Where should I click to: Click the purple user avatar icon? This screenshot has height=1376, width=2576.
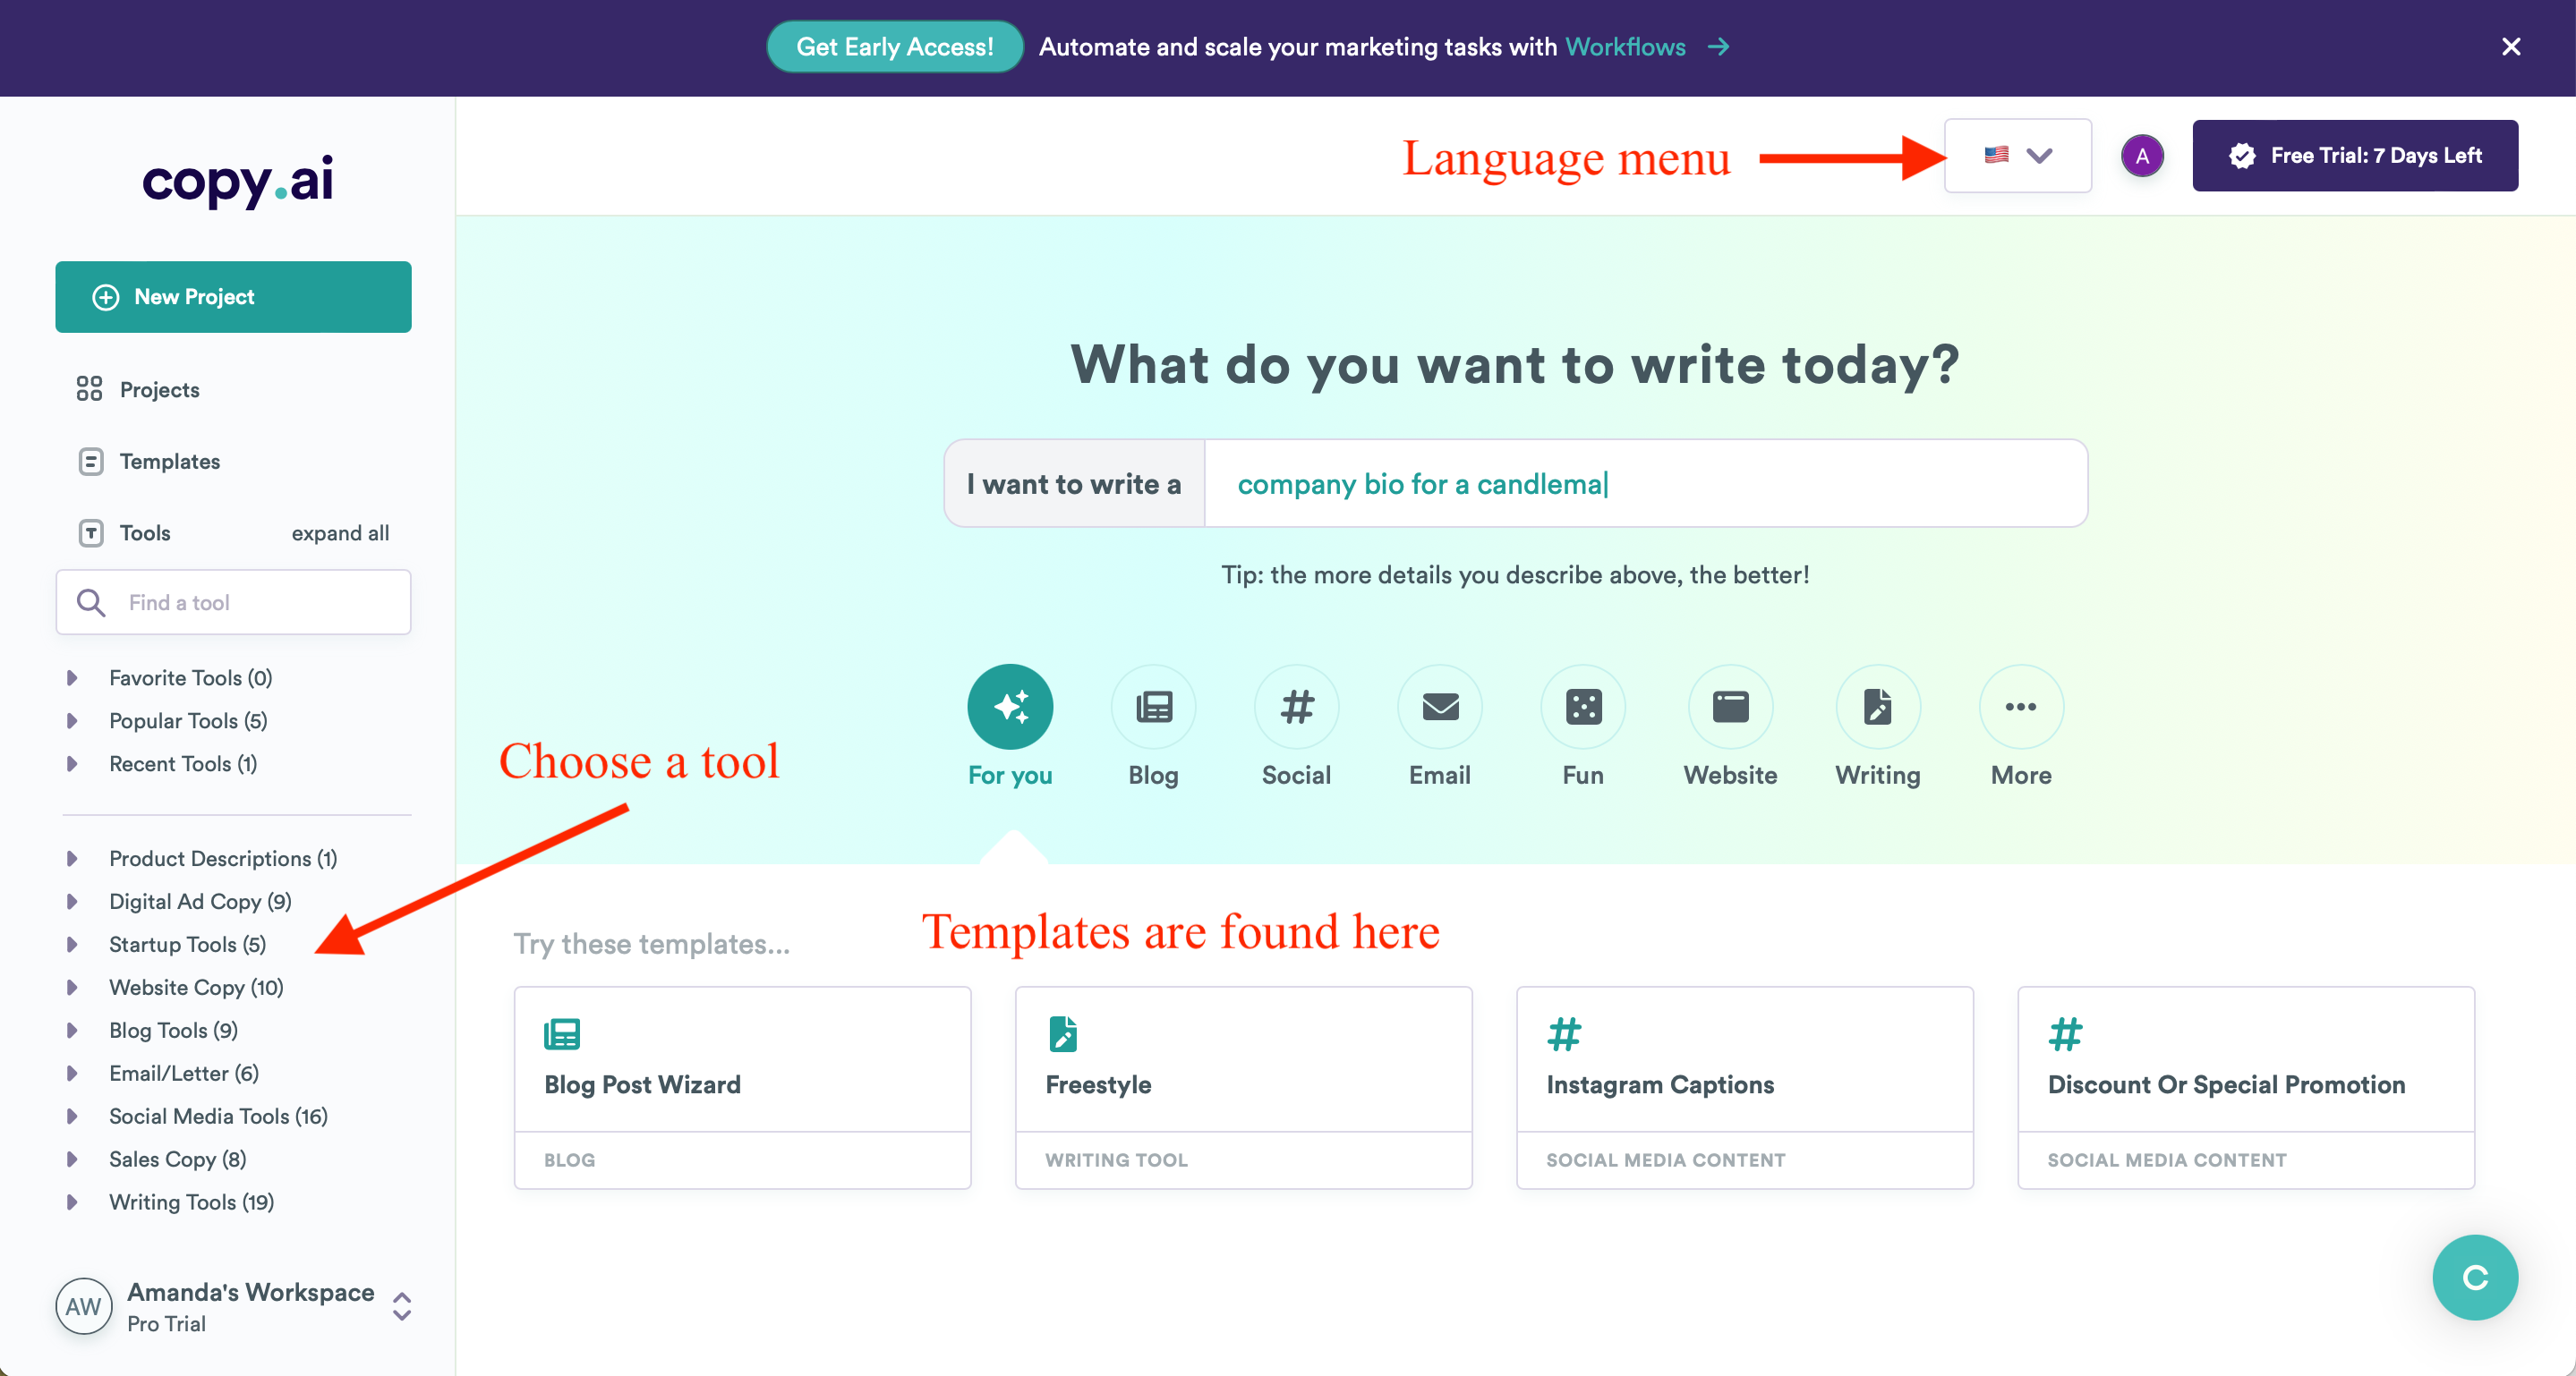point(2142,156)
